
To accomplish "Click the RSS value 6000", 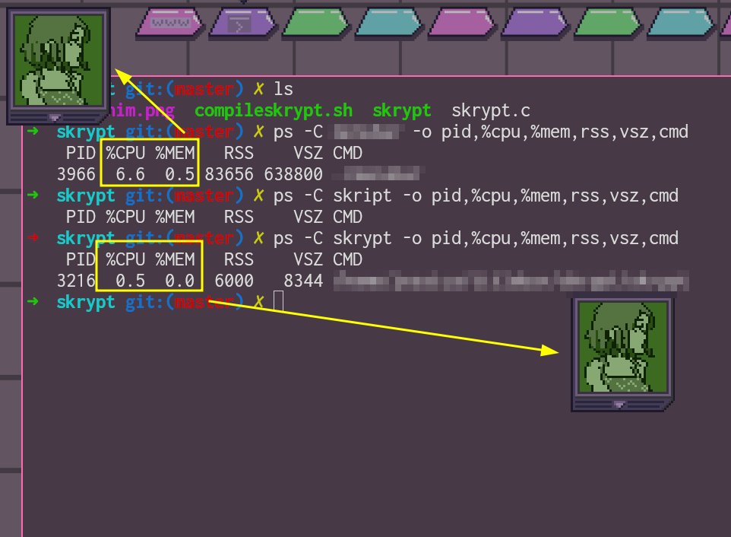I will click(234, 281).
